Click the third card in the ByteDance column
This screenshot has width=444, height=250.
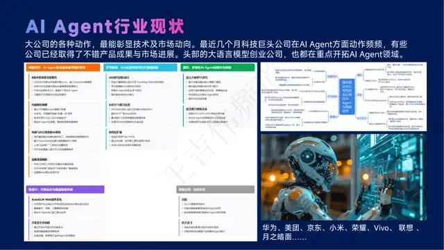pos(142,139)
